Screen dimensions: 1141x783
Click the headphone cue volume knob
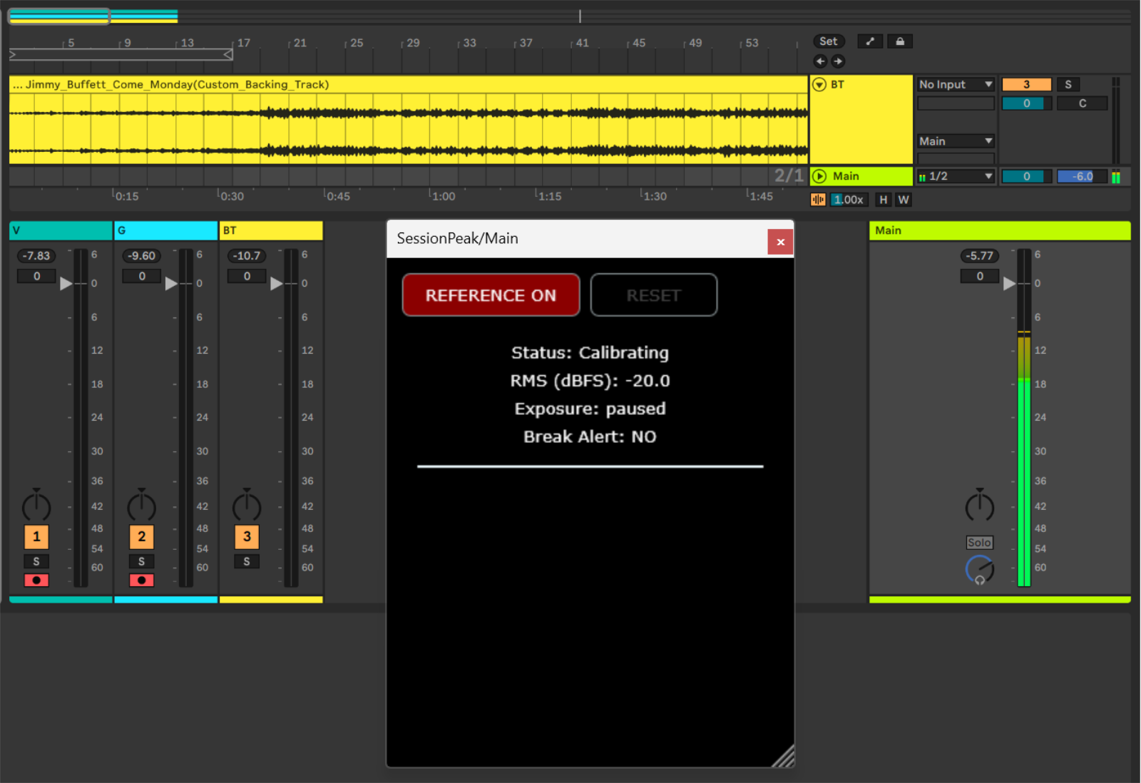pos(979,569)
